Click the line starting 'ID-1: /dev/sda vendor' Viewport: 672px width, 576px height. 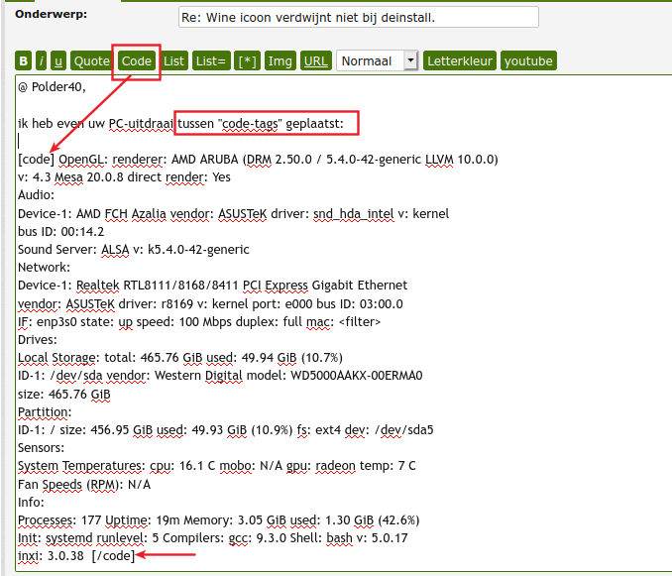pos(220,376)
